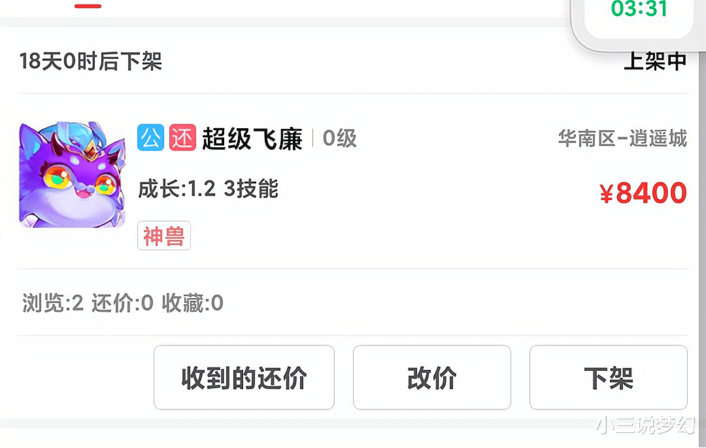
Task: Click the red 还 bargain badge icon
Action: 182,137
